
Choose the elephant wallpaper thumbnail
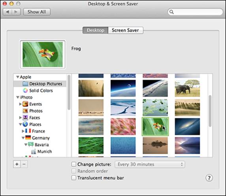(x=187, y=88)
